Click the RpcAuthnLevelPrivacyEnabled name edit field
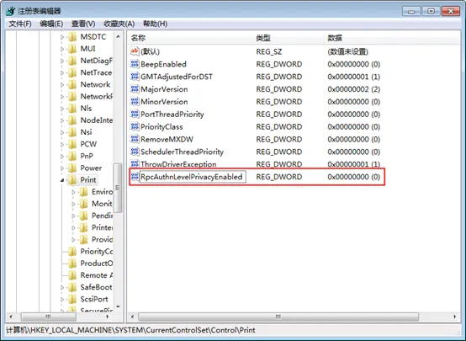Image resolution: width=466 pixels, height=341 pixels. pos(193,177)
